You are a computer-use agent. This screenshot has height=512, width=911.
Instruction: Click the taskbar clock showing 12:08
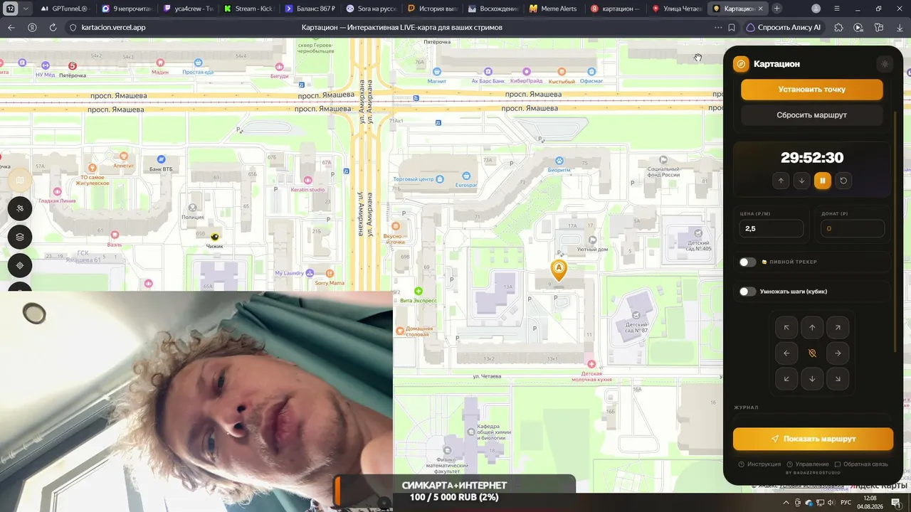pyautogui.click(x=870, y=502)
